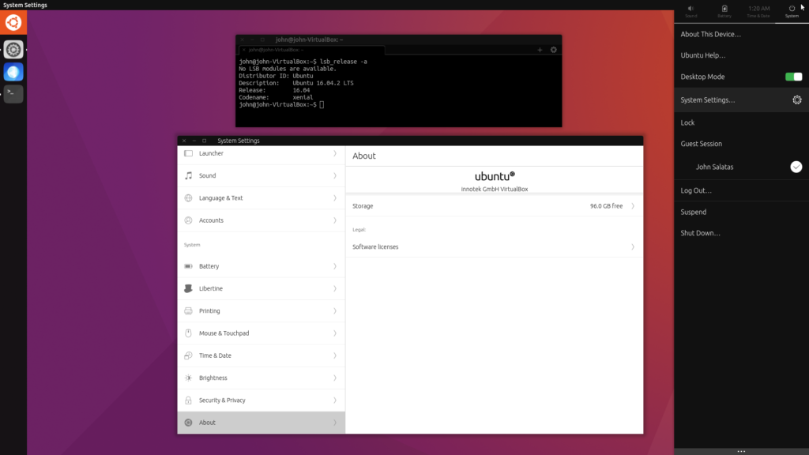Screen dimensions: 809x455
Task: Click the Sound indicator in top panel
Action: click(691, 11)
